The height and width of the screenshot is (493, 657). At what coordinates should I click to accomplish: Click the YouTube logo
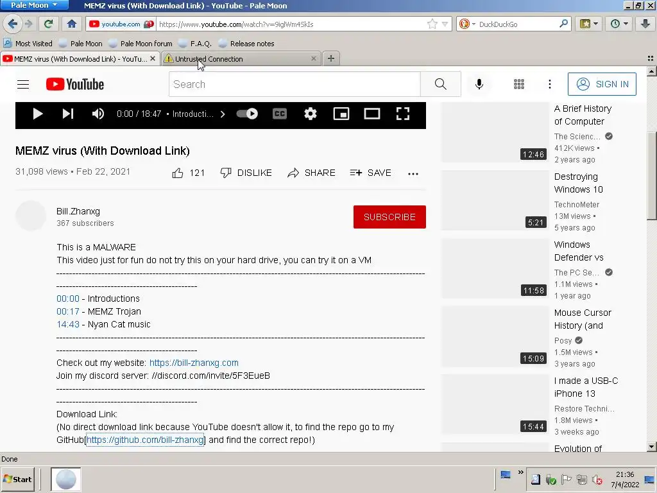pos(75,84)
